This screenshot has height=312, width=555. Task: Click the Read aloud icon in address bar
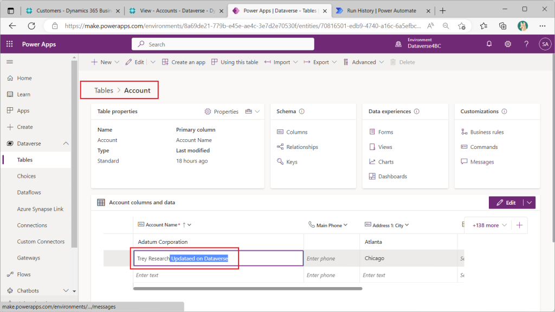coord(430,26)
